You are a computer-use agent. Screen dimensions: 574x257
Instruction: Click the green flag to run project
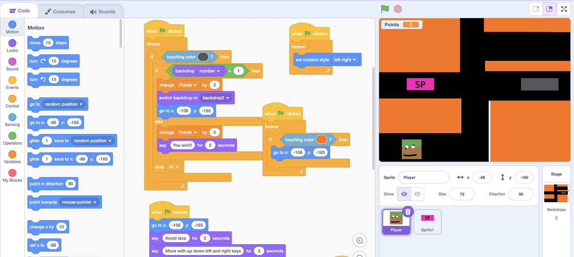pyautogui.click(x=385, y=9)
